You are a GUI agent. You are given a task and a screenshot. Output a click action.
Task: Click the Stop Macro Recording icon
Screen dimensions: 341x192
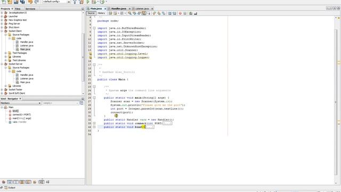pos(185,13)
